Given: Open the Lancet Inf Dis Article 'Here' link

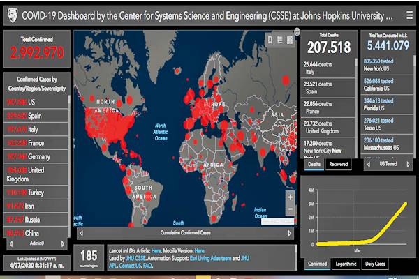Looking at the screenshot, I should (x=156, y=250).
